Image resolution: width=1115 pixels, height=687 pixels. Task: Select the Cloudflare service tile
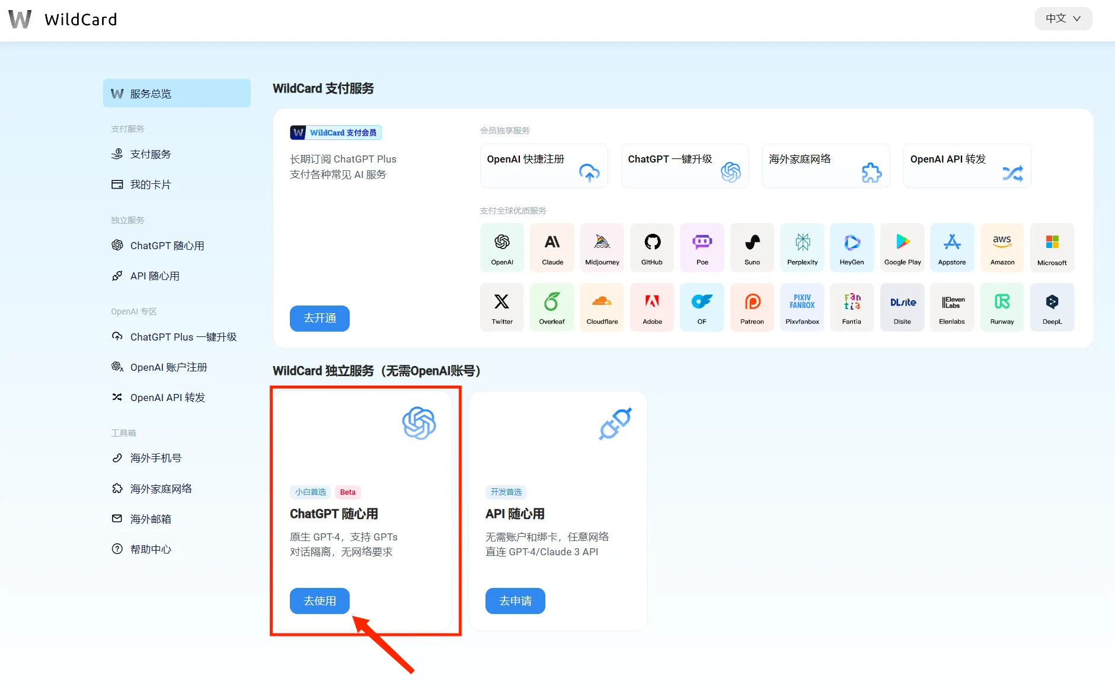[602, 307]
